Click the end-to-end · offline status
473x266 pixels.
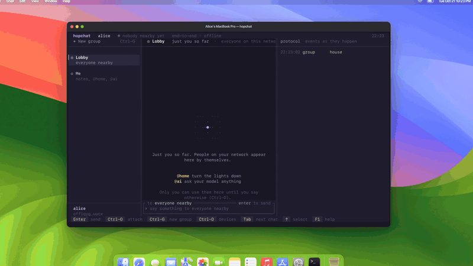(x=196, y=36)
